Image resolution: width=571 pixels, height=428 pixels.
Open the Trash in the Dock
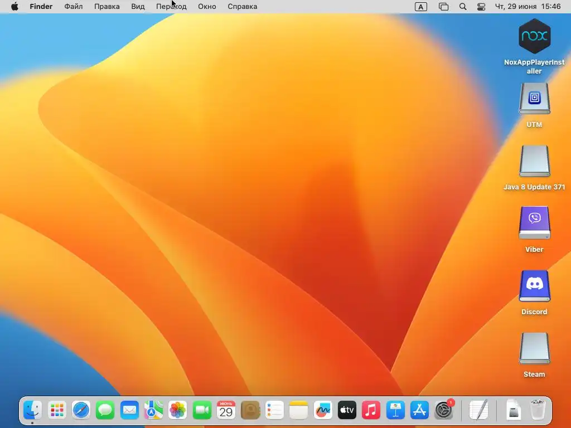pyautogui.click(x=538, y=411)
